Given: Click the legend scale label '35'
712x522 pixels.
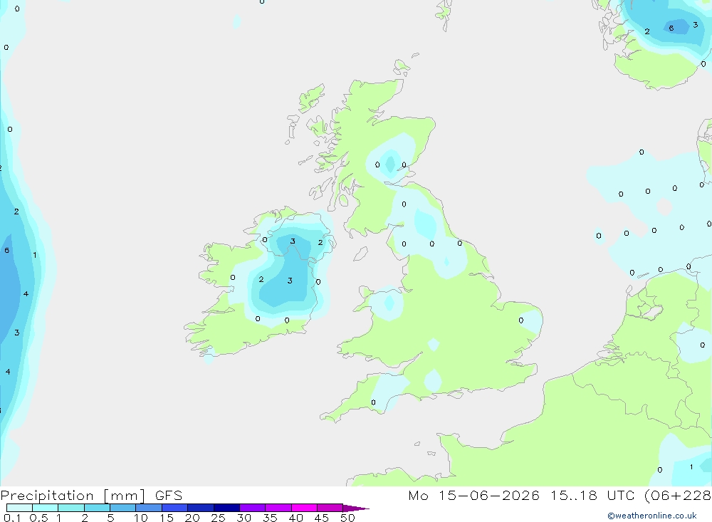Looking at the screenshot, I should click(x=270, y=518).
